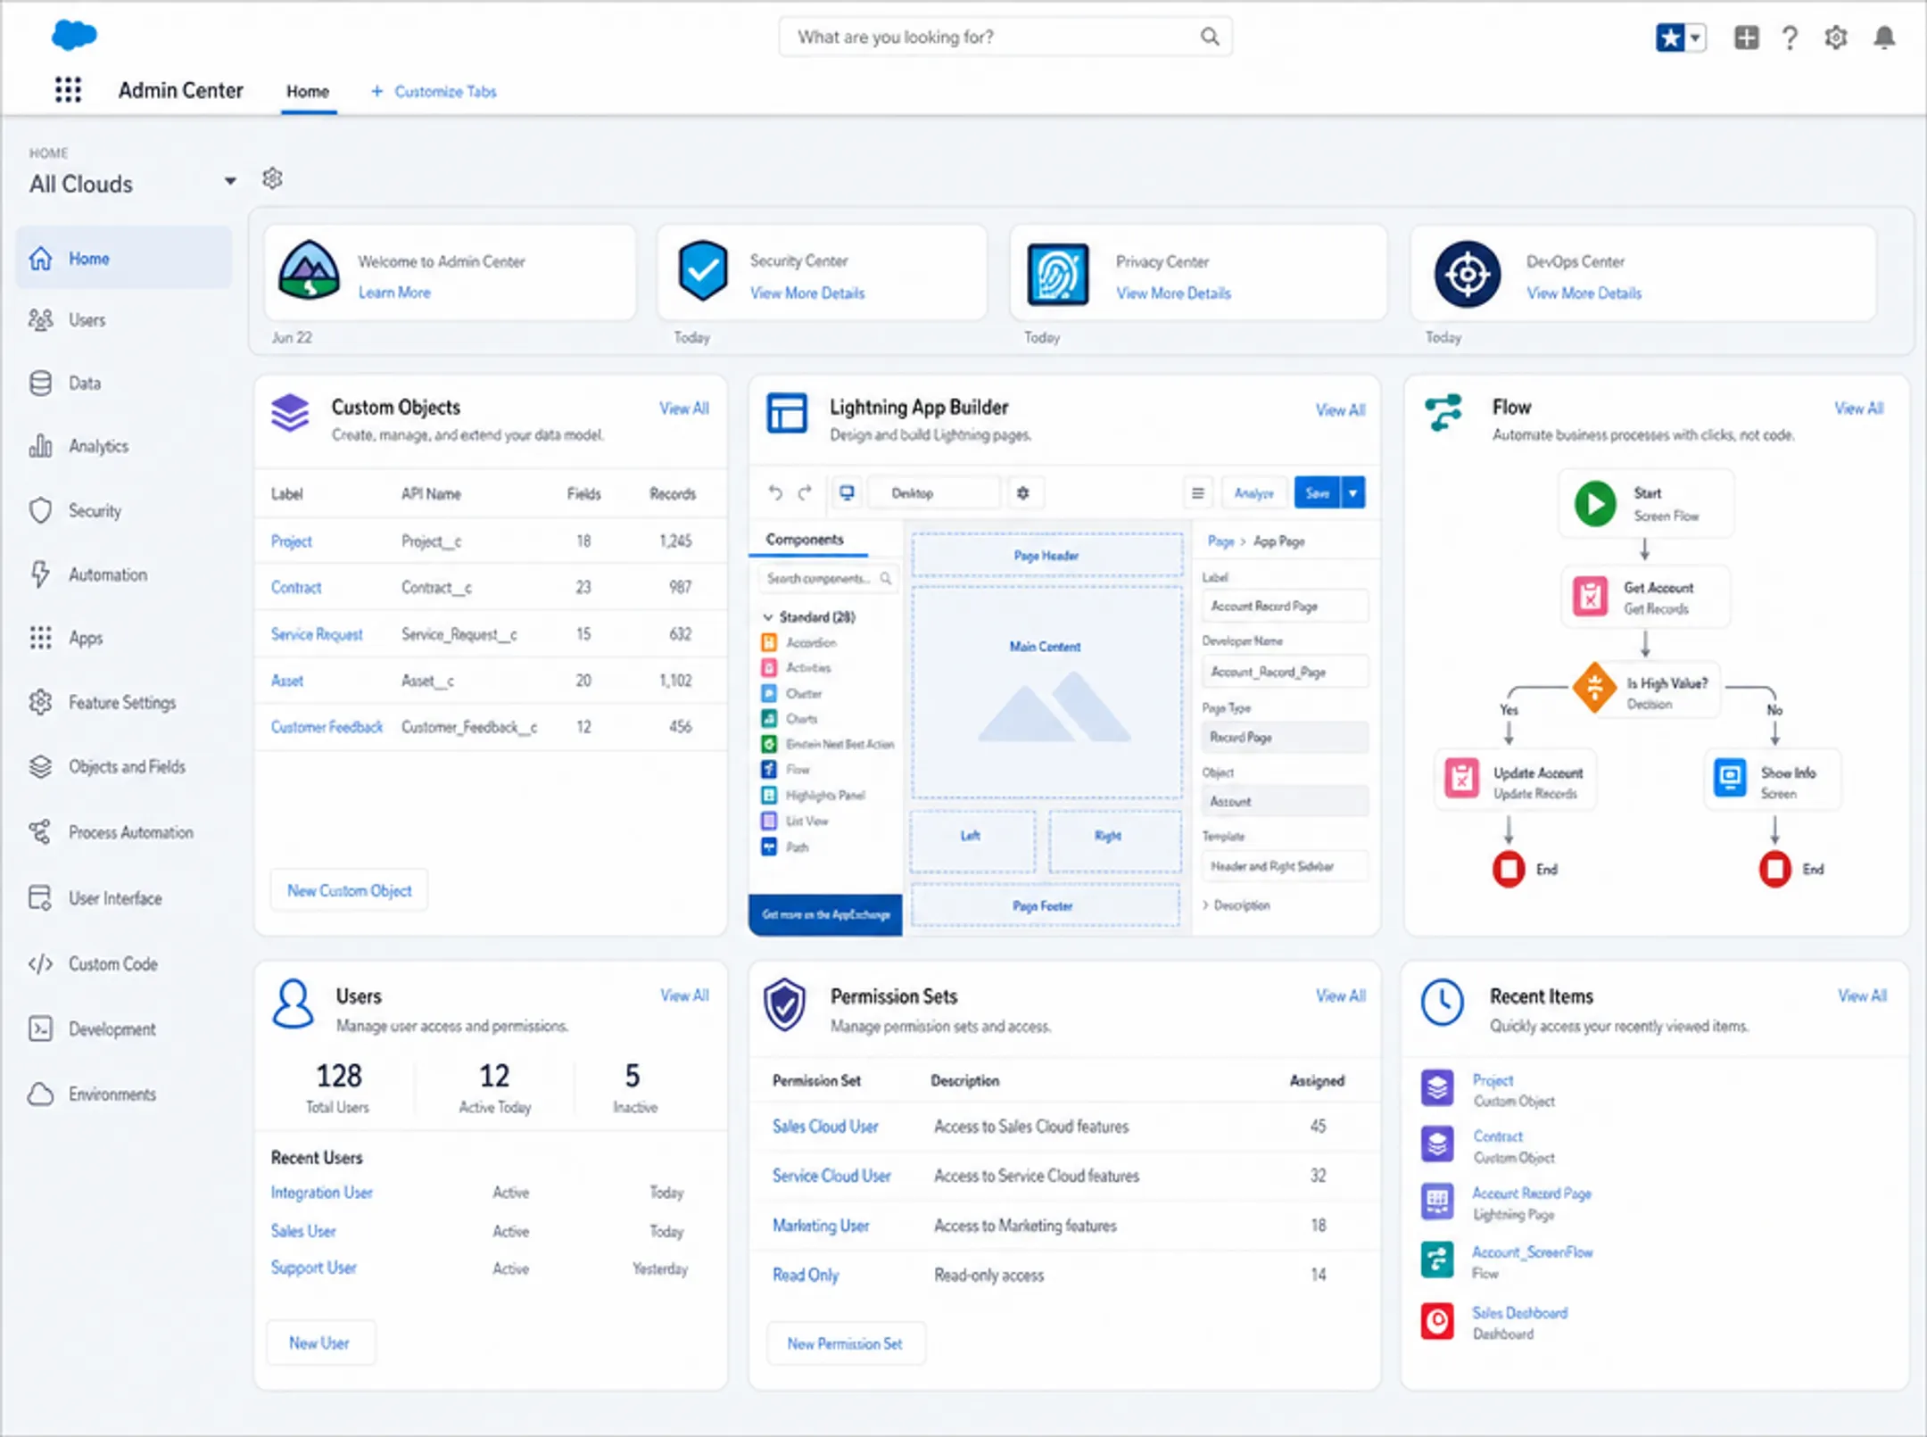Select the Home tab in Admin Center
The image size is (1927, 1437).
click(308, 91)
